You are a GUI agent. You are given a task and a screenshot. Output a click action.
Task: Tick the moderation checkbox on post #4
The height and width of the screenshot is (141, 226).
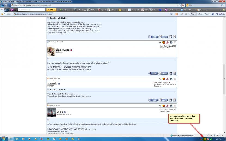[x=175, y=42]
